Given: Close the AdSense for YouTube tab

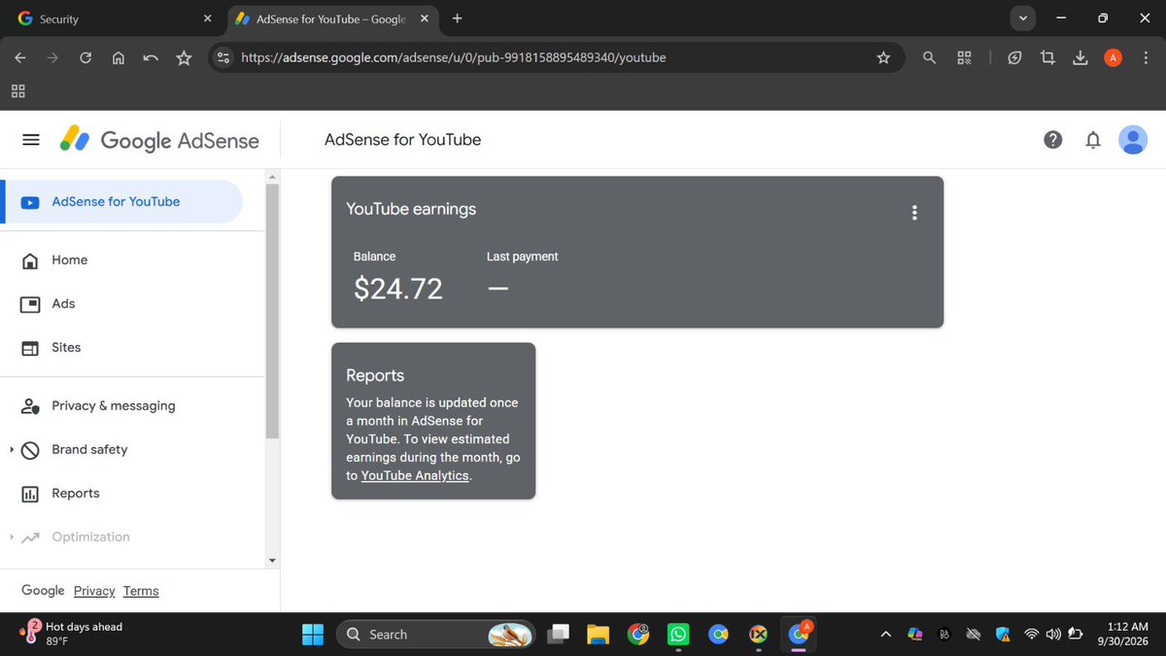Looking at the screenshot, I should tap(425, 18).
